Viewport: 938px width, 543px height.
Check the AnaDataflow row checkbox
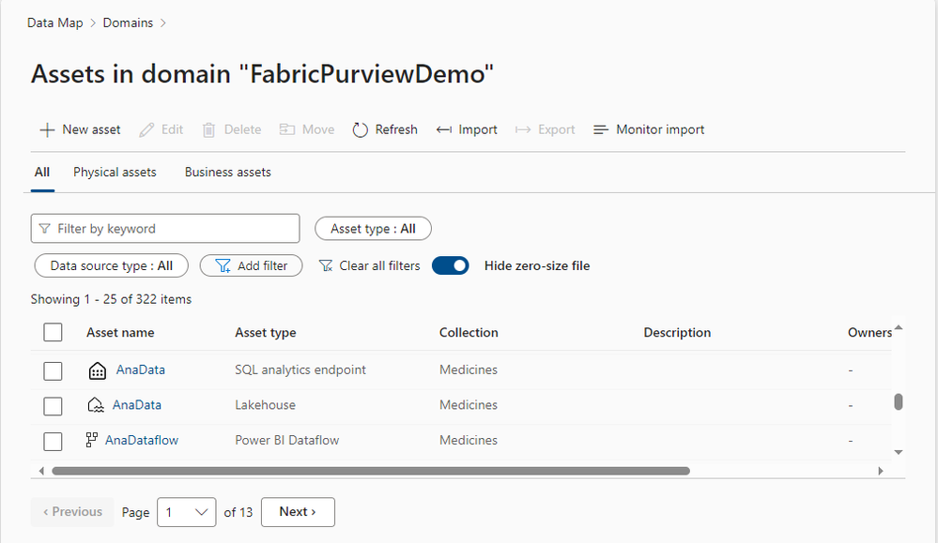click(x=53, y=442)
